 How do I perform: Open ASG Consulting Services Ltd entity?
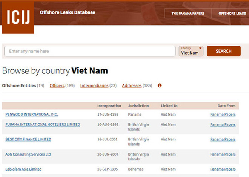(x=28, y=154)
